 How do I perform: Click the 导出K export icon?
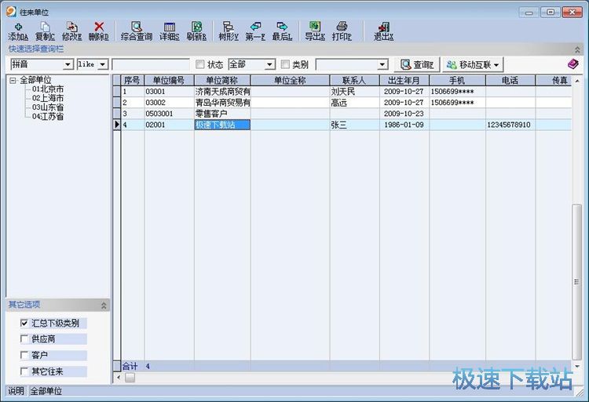click(315, 31)
